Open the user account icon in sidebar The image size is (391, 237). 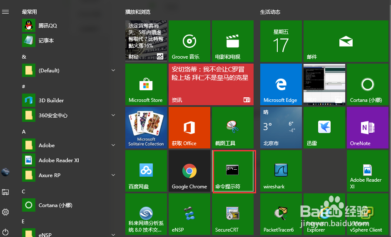[x=5, y=172]
